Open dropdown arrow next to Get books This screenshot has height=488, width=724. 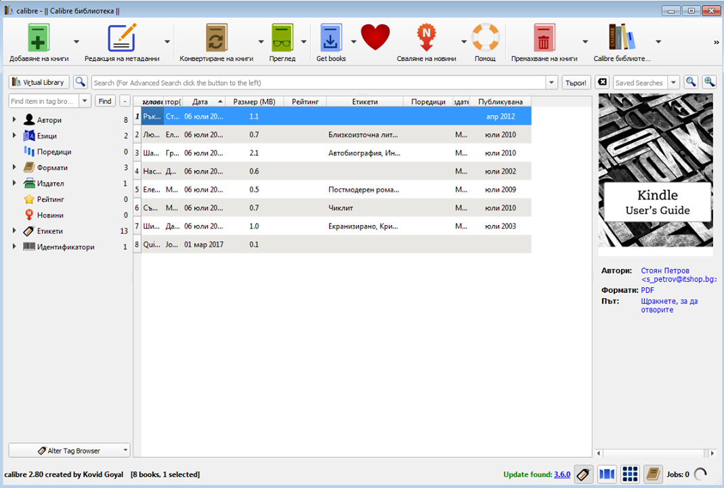[354, 41]
